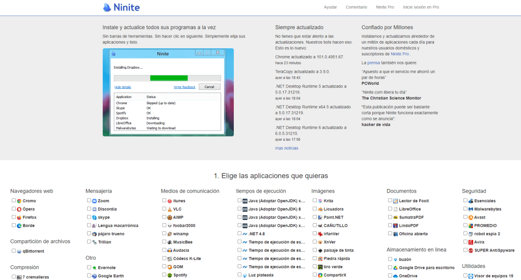This screenshot has height=280, width=521.
Task: Enable the VLC checkbox
Action: [x=164, y=209]
